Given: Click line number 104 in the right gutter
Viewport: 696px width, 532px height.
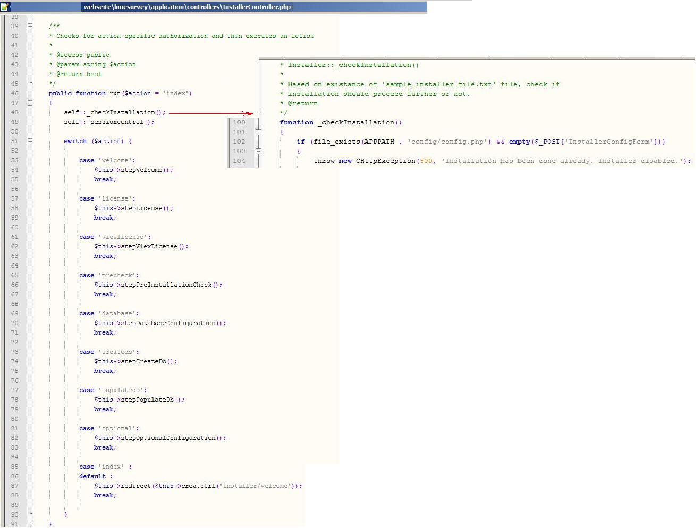Looking at the screenshot, I should click(x=239, y=161).
